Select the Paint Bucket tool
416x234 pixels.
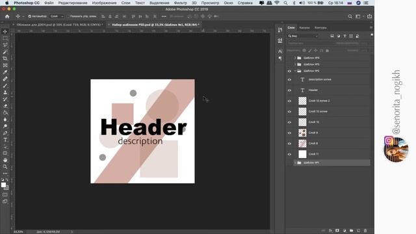pos(5,112)
